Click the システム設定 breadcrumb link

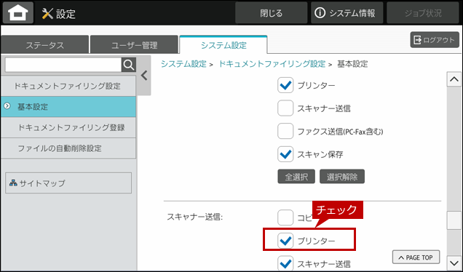[x=183, y=64]
